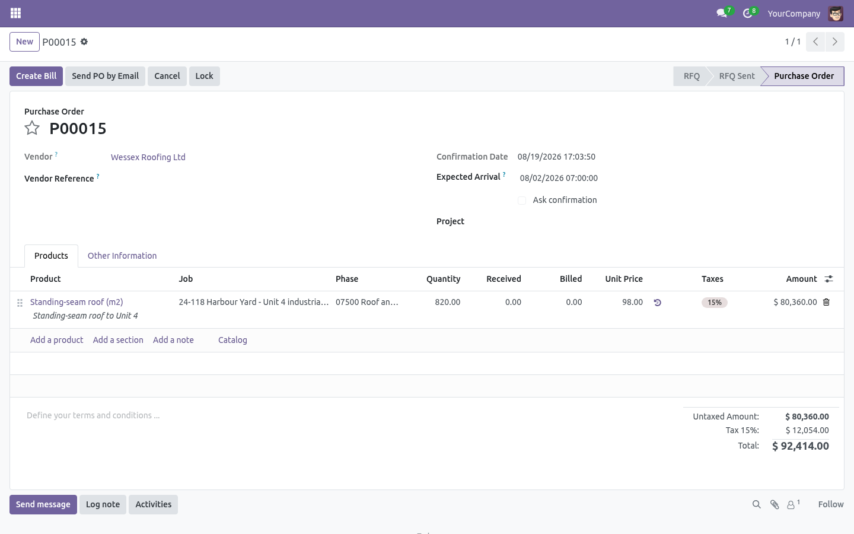Switch to the Other Information tab
Image resolution: width=854 pixels, height=534 pixels.
(122, 256)
